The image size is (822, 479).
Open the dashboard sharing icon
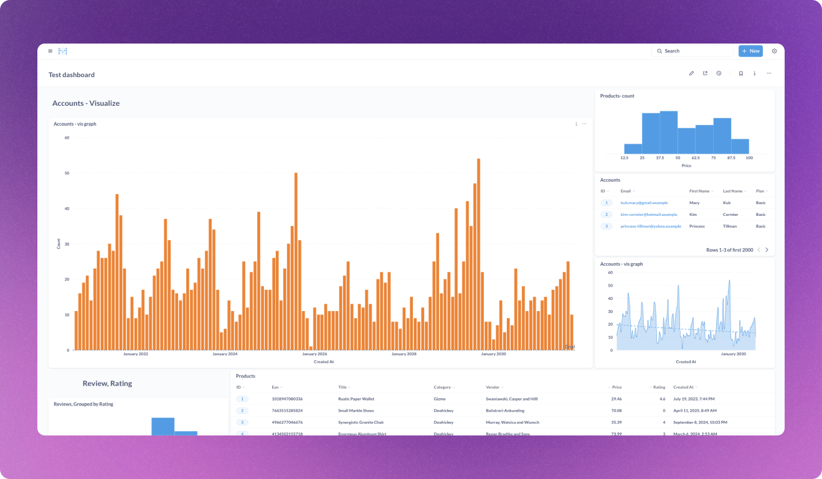(x=705, y=73)
